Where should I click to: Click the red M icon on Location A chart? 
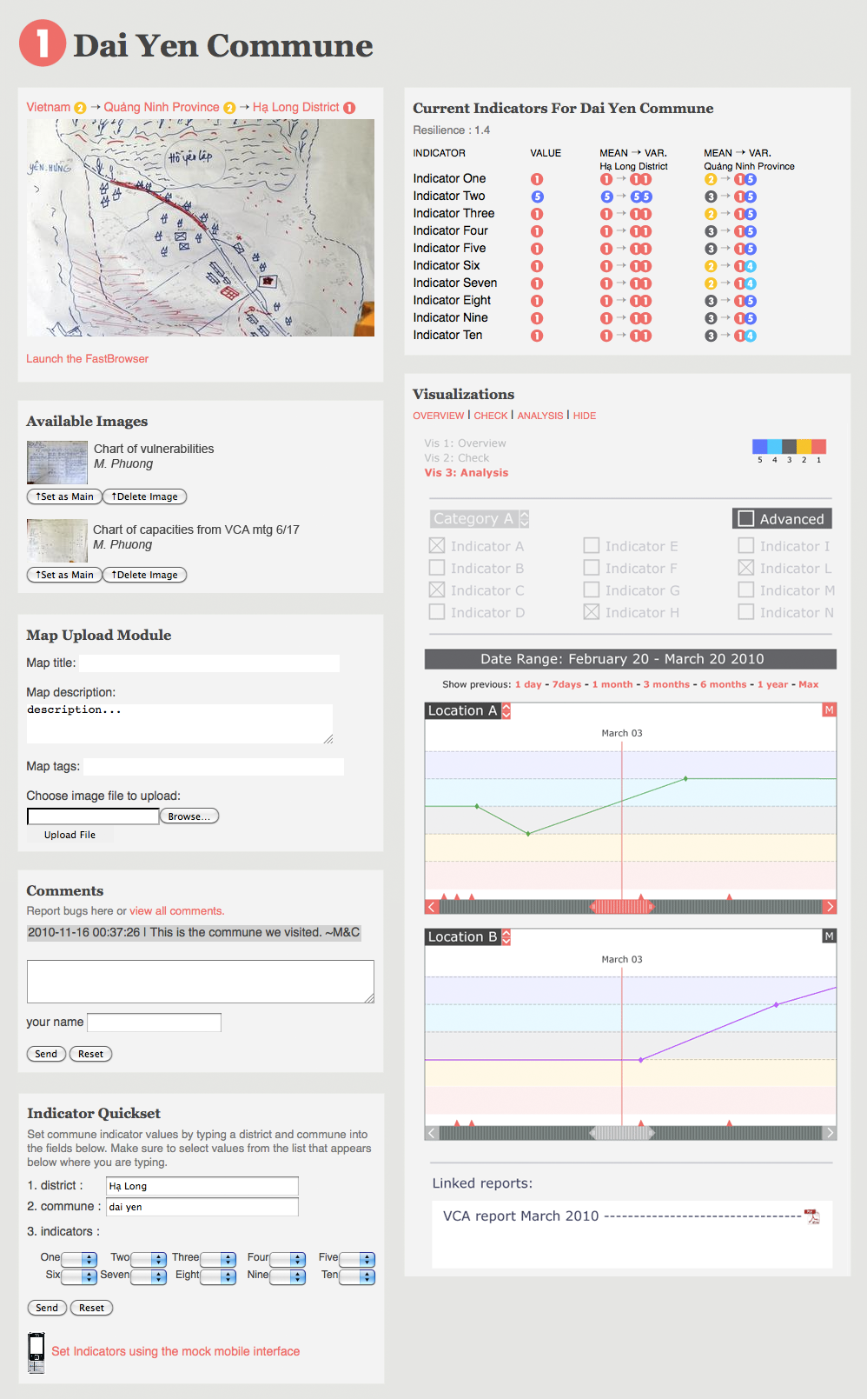829,710
